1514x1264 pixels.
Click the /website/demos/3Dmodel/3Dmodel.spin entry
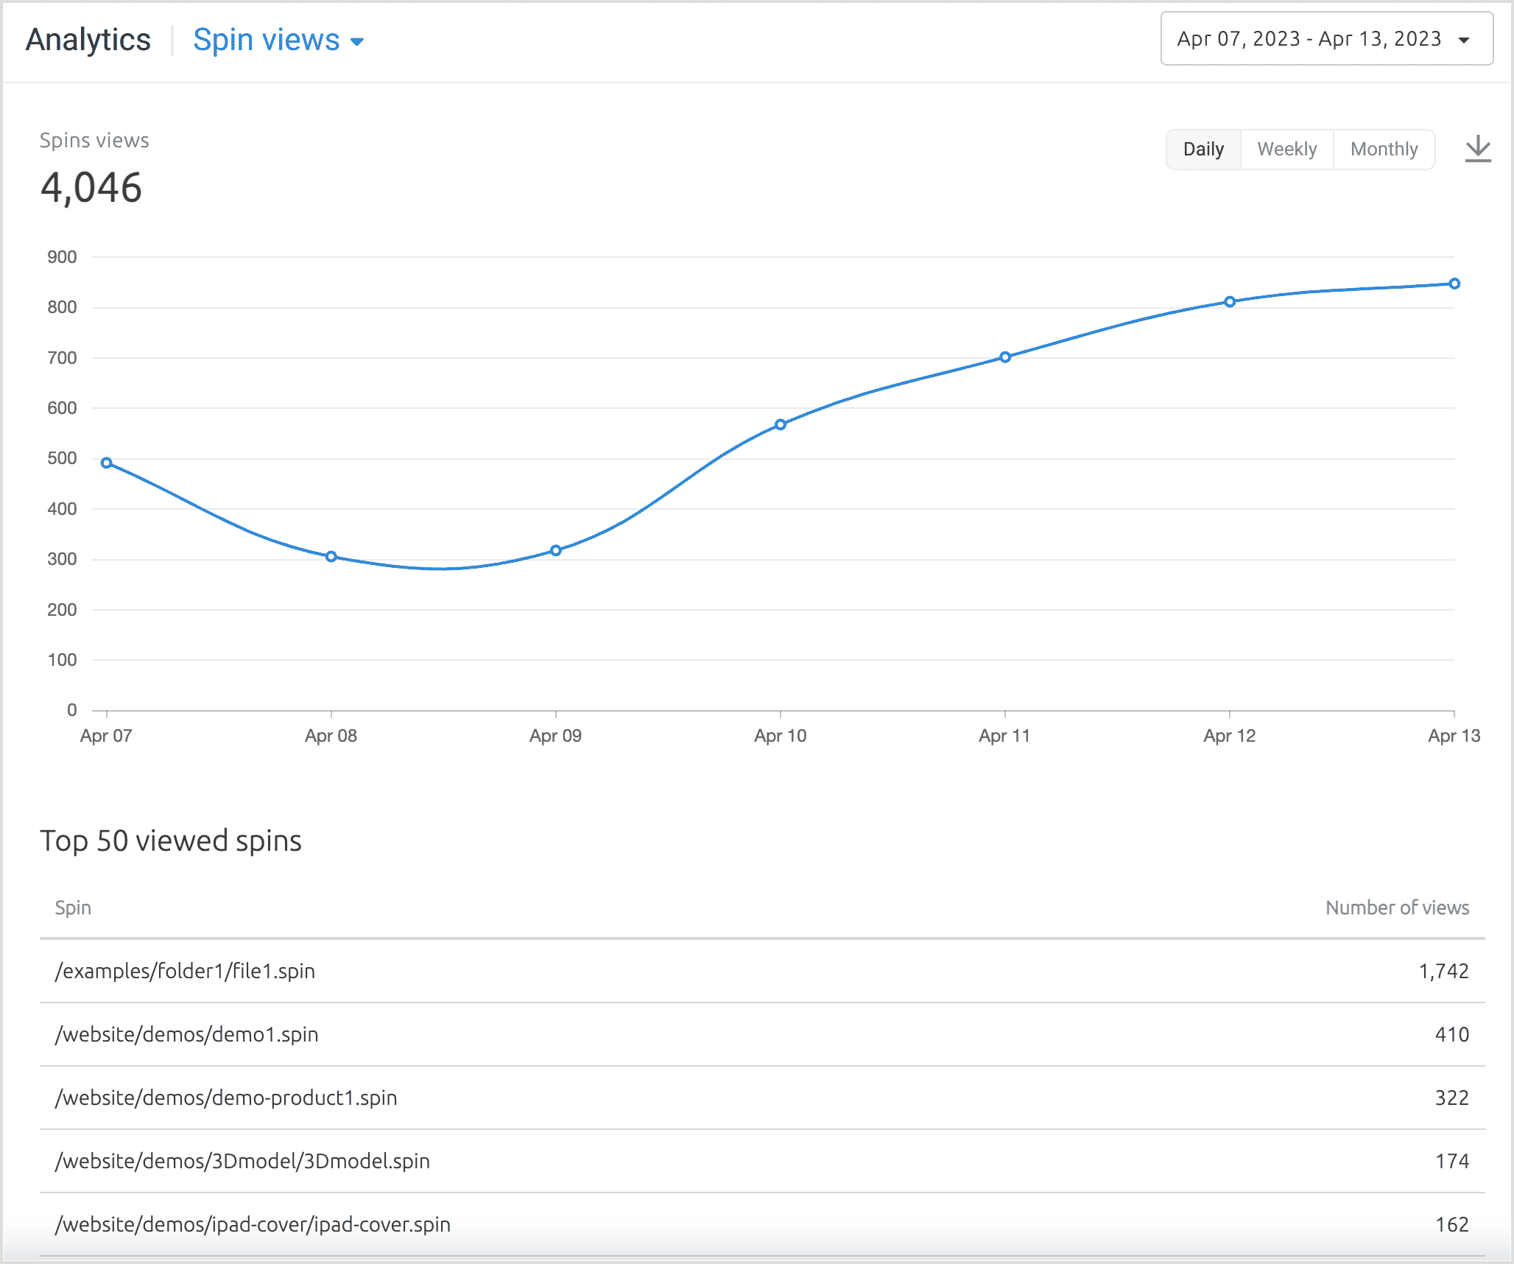(x=242, y=1161)
